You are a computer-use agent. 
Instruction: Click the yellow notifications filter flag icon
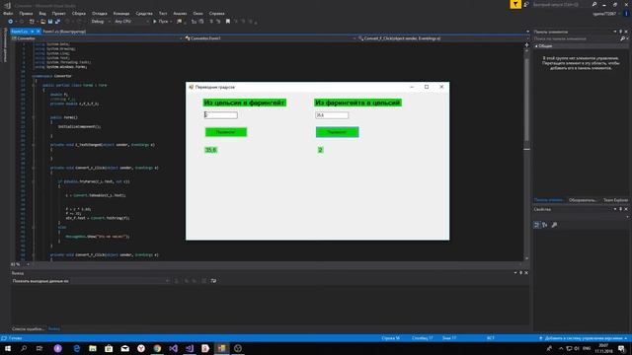pos(515,4)
